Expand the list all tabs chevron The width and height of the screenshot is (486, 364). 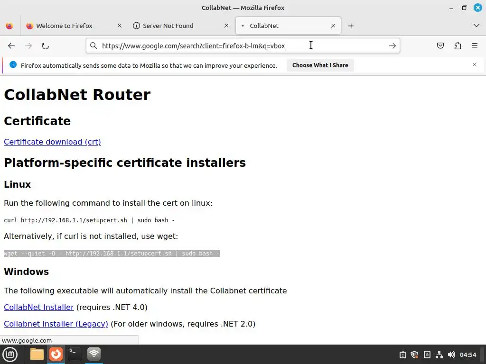(x=477, y=26)
